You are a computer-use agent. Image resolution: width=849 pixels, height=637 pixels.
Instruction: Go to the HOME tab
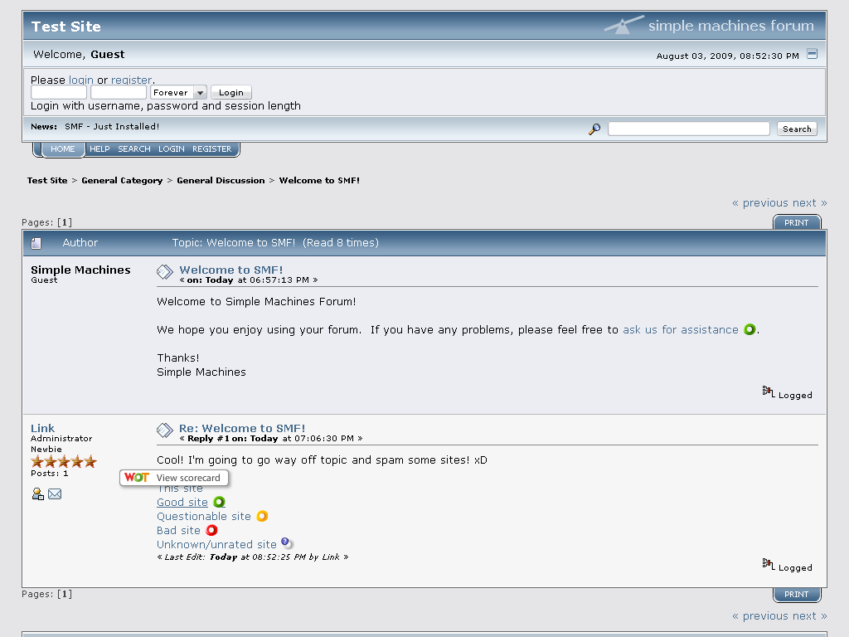pos(63,149)
